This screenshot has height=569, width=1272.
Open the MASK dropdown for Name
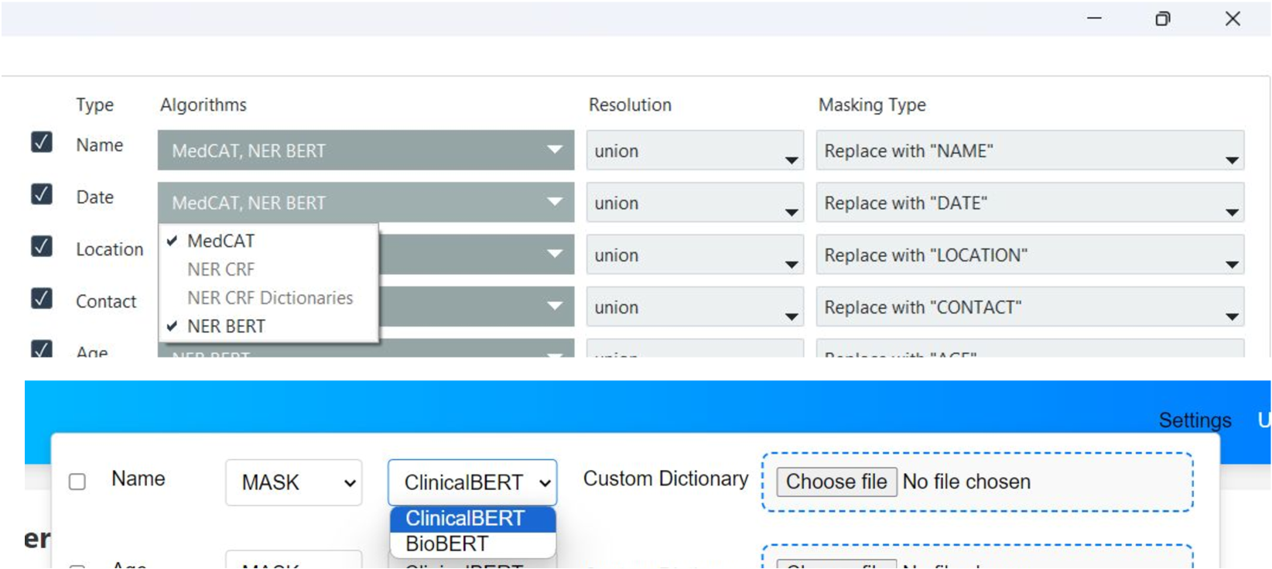tap(293, 482)
